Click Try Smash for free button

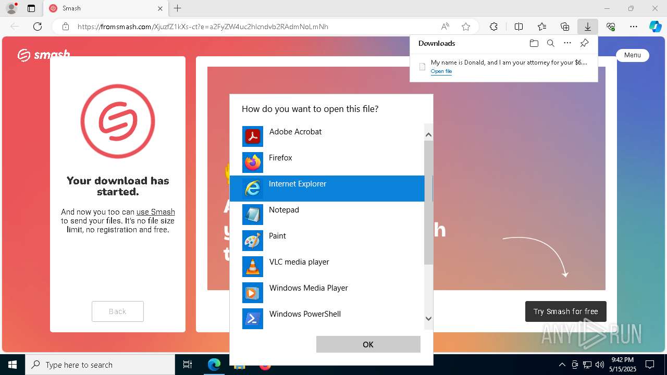pos(566,311)
